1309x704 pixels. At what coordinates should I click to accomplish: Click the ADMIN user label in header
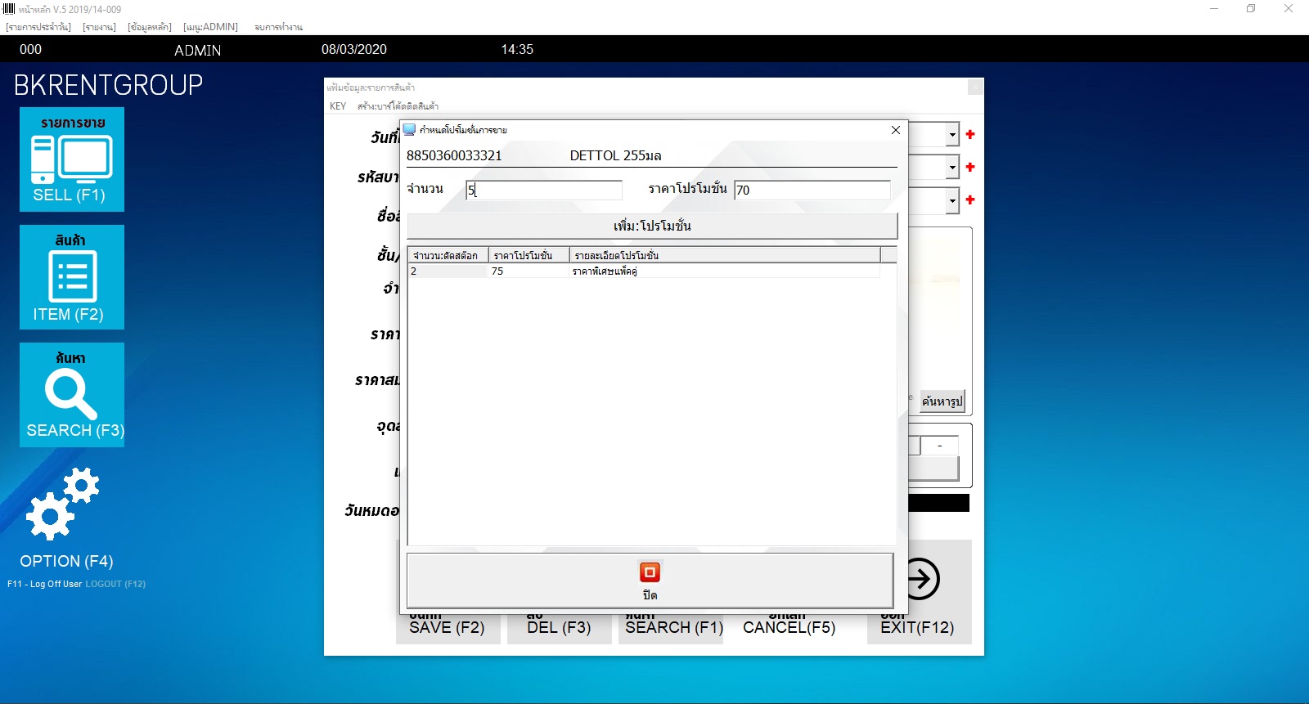[x=197, y=50]
